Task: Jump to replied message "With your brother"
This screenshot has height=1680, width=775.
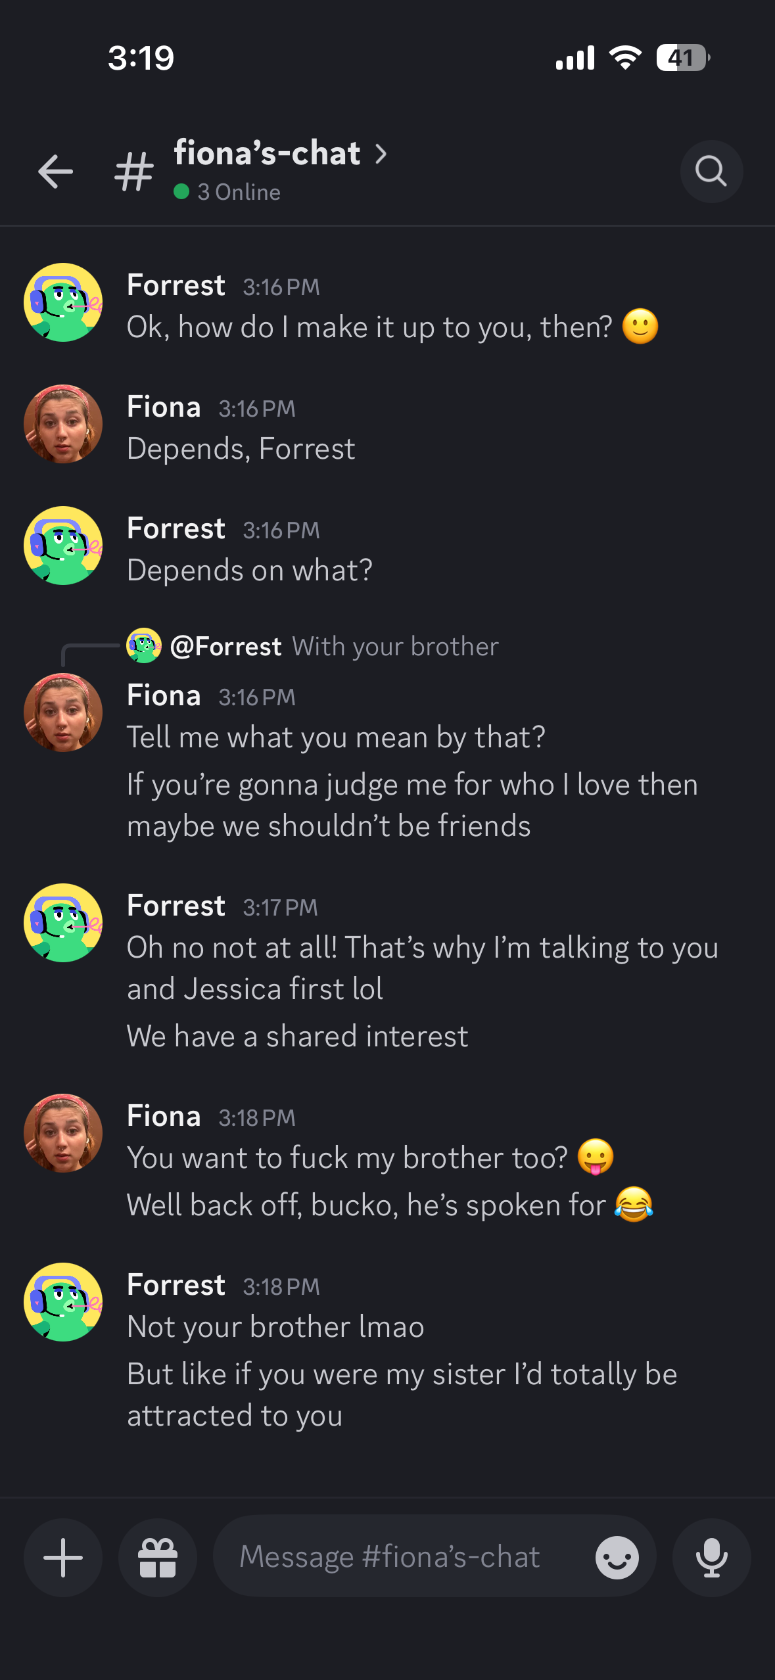Action: (x=396, y=647)
